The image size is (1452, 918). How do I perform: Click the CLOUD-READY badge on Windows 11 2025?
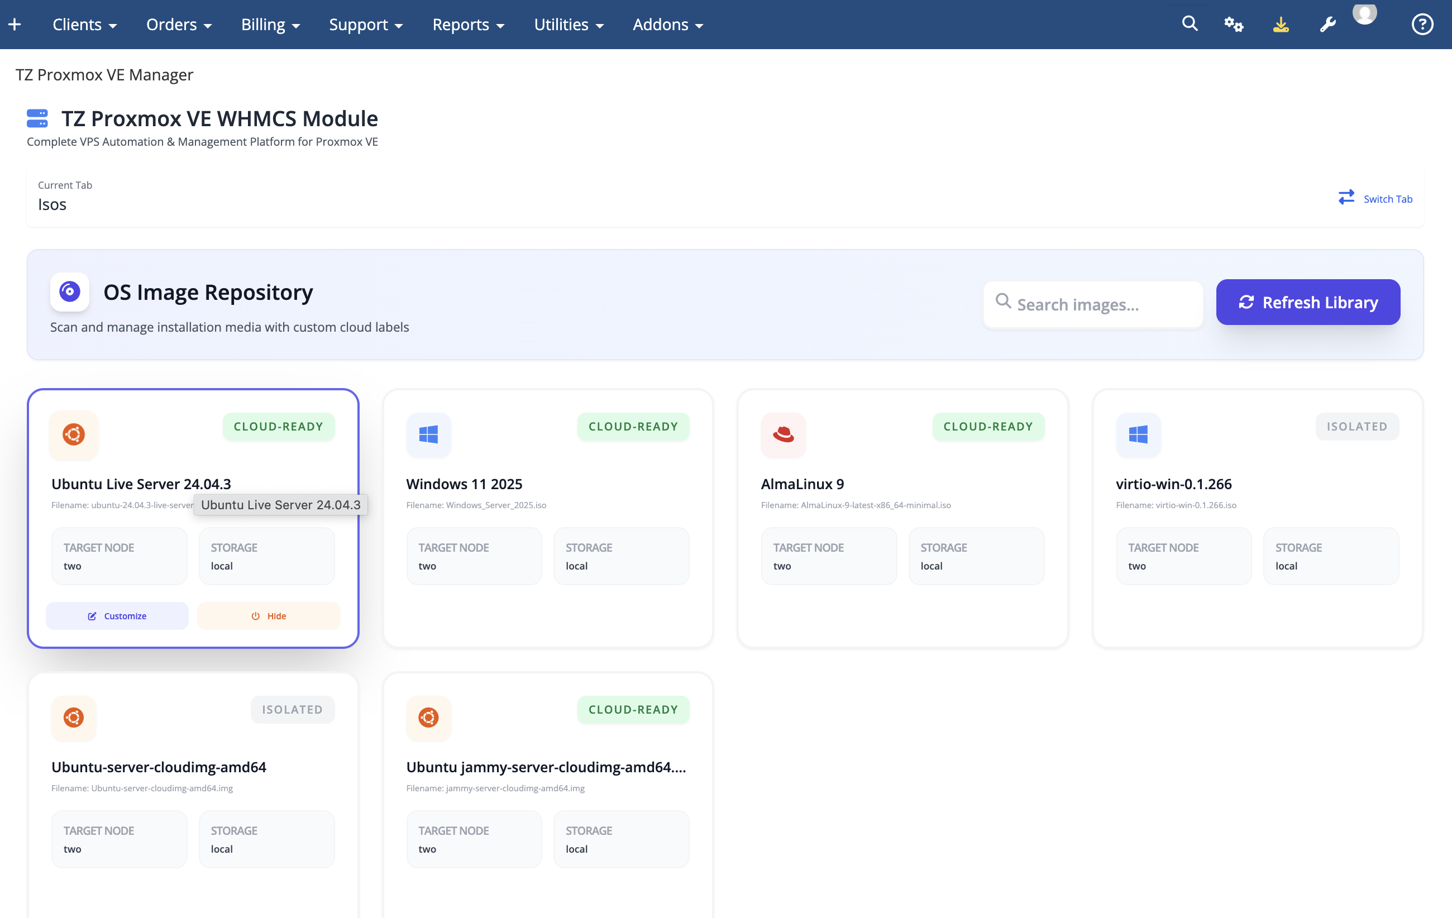pyautogui.click(x=633, y=426)
